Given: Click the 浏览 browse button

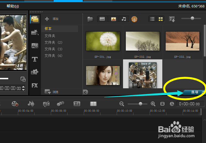Looking at the screenshot, I should (x=52, y=92).
